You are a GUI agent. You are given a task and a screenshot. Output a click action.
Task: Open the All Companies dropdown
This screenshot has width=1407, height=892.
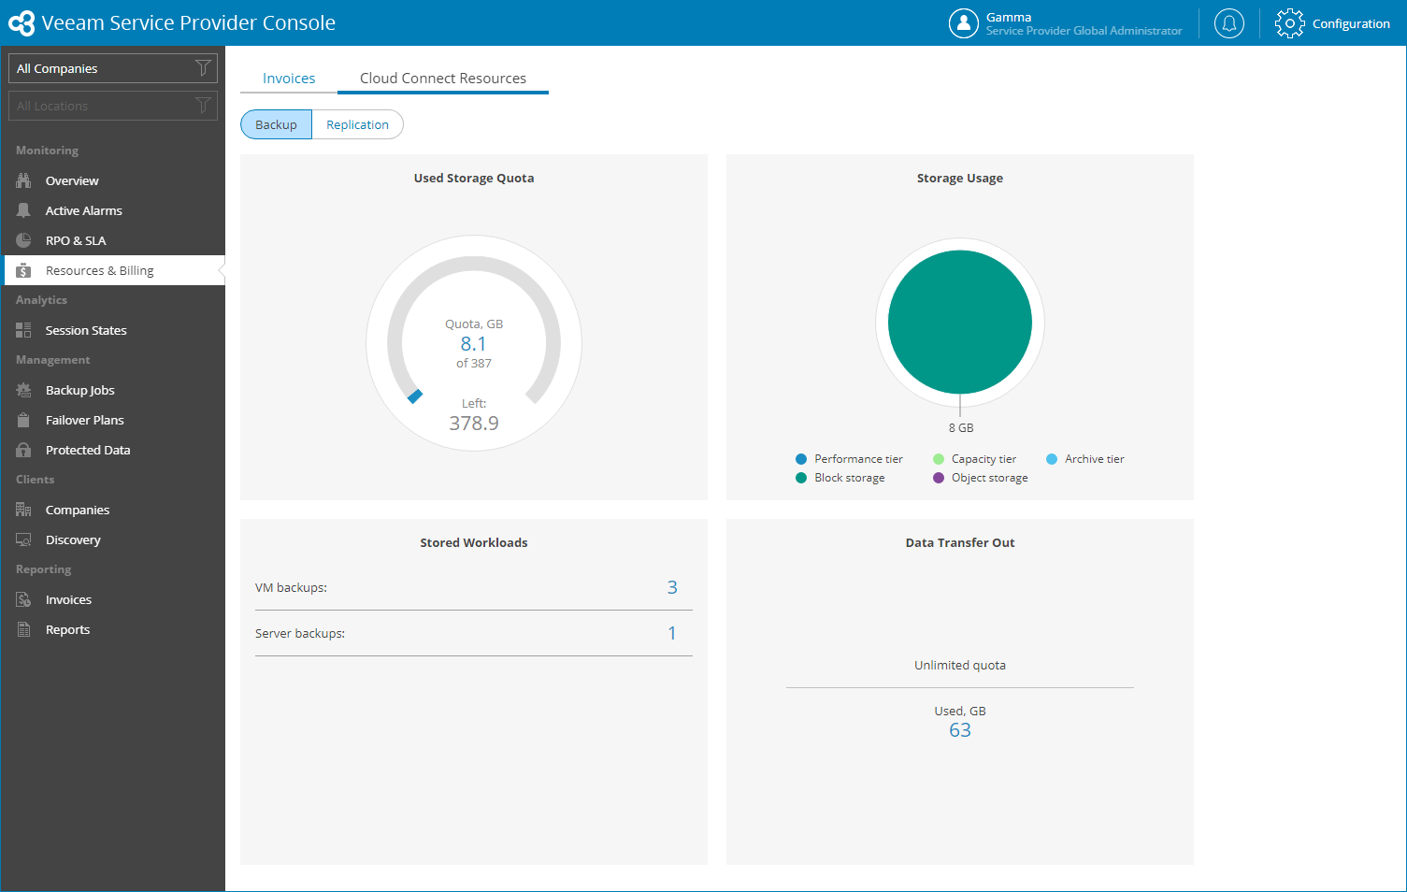(x=113, y=68)
